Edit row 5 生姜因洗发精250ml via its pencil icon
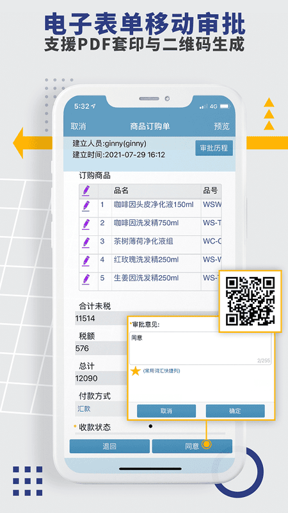Screen dimensions: 288x513 coord(86,279)
